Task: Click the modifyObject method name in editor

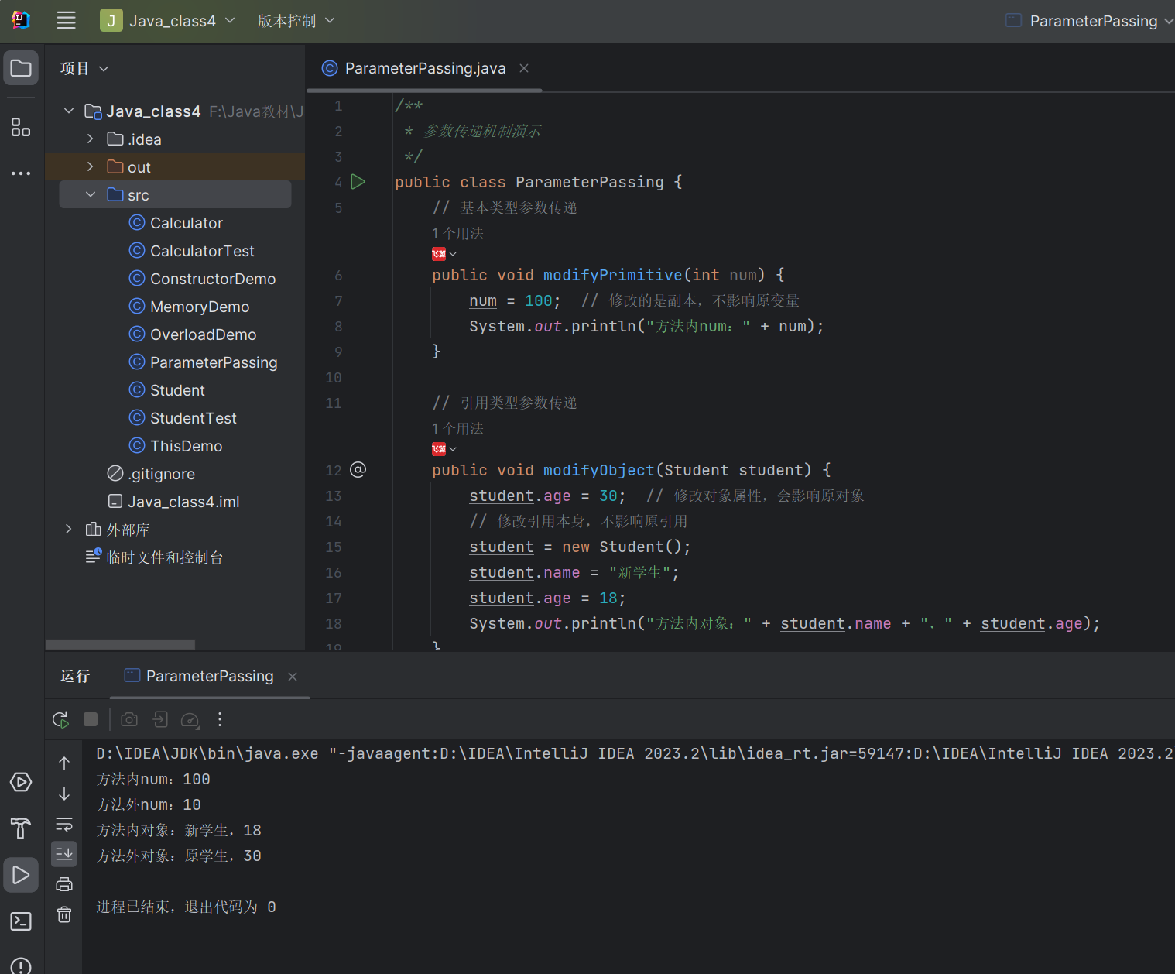Action: [x=598, y=471]
